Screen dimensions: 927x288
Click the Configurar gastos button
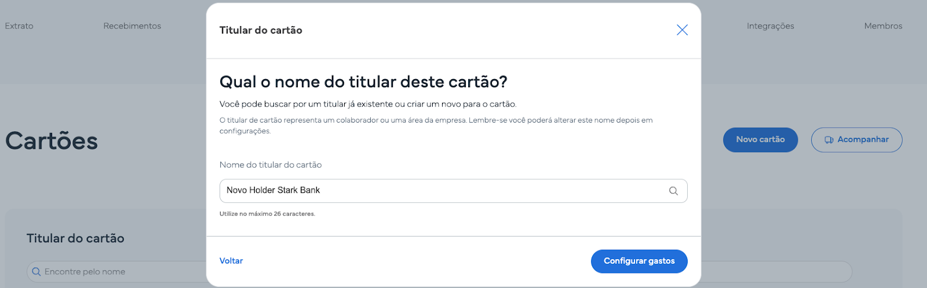point(639,261)
